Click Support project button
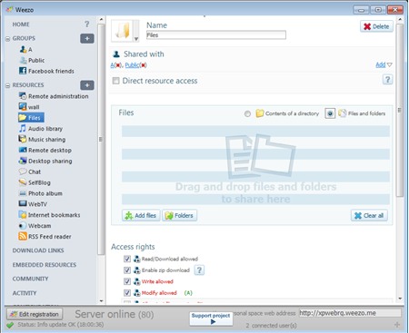Screen dimensions: 409x333 point(211,318)
